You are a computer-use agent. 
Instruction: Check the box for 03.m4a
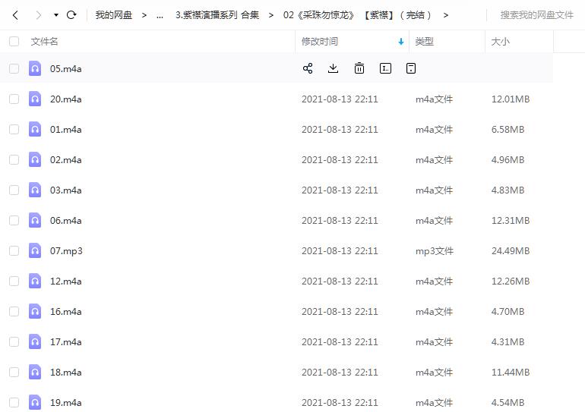coord(14,190)
